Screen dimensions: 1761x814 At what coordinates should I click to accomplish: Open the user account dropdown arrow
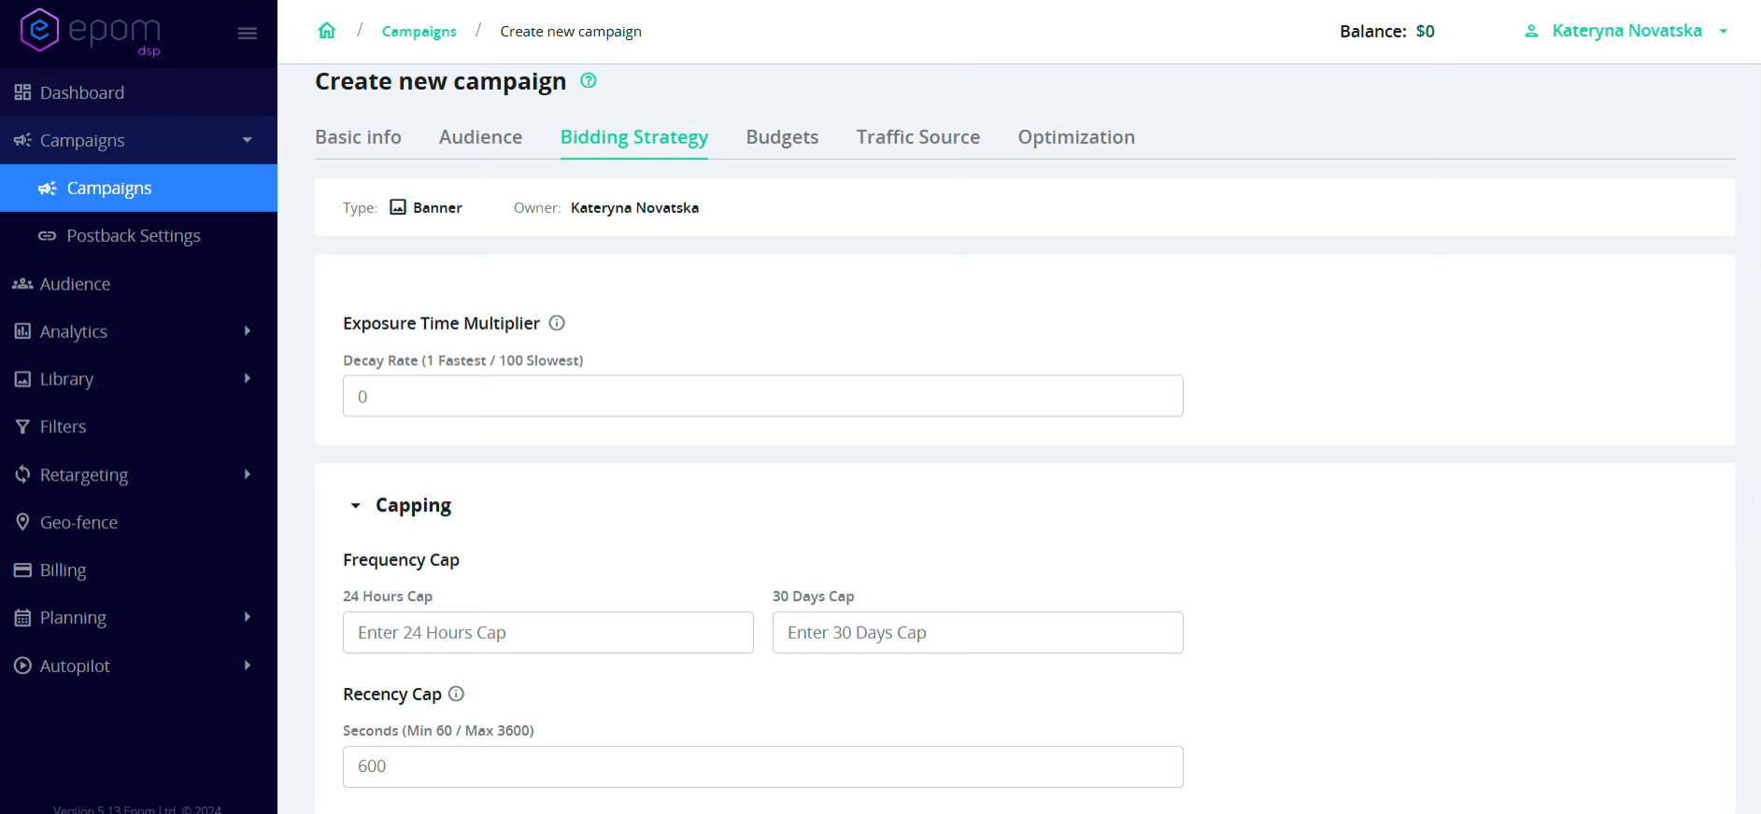click(1724, 31)
